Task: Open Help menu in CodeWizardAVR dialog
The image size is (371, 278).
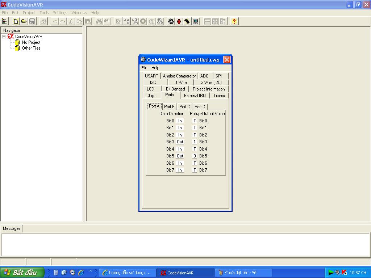Action: tap(155, 68)
